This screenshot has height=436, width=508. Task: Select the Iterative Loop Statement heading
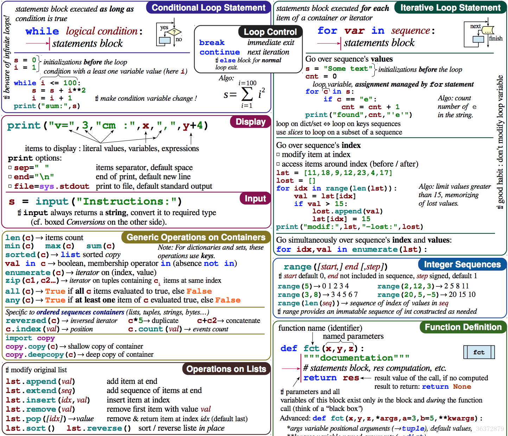[450, 8]
